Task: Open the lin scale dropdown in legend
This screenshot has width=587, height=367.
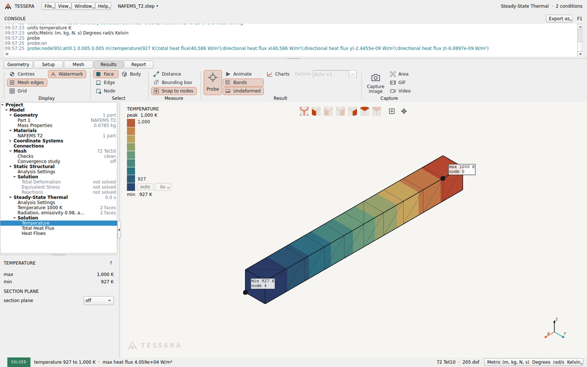Action: [x=163, y=187]
